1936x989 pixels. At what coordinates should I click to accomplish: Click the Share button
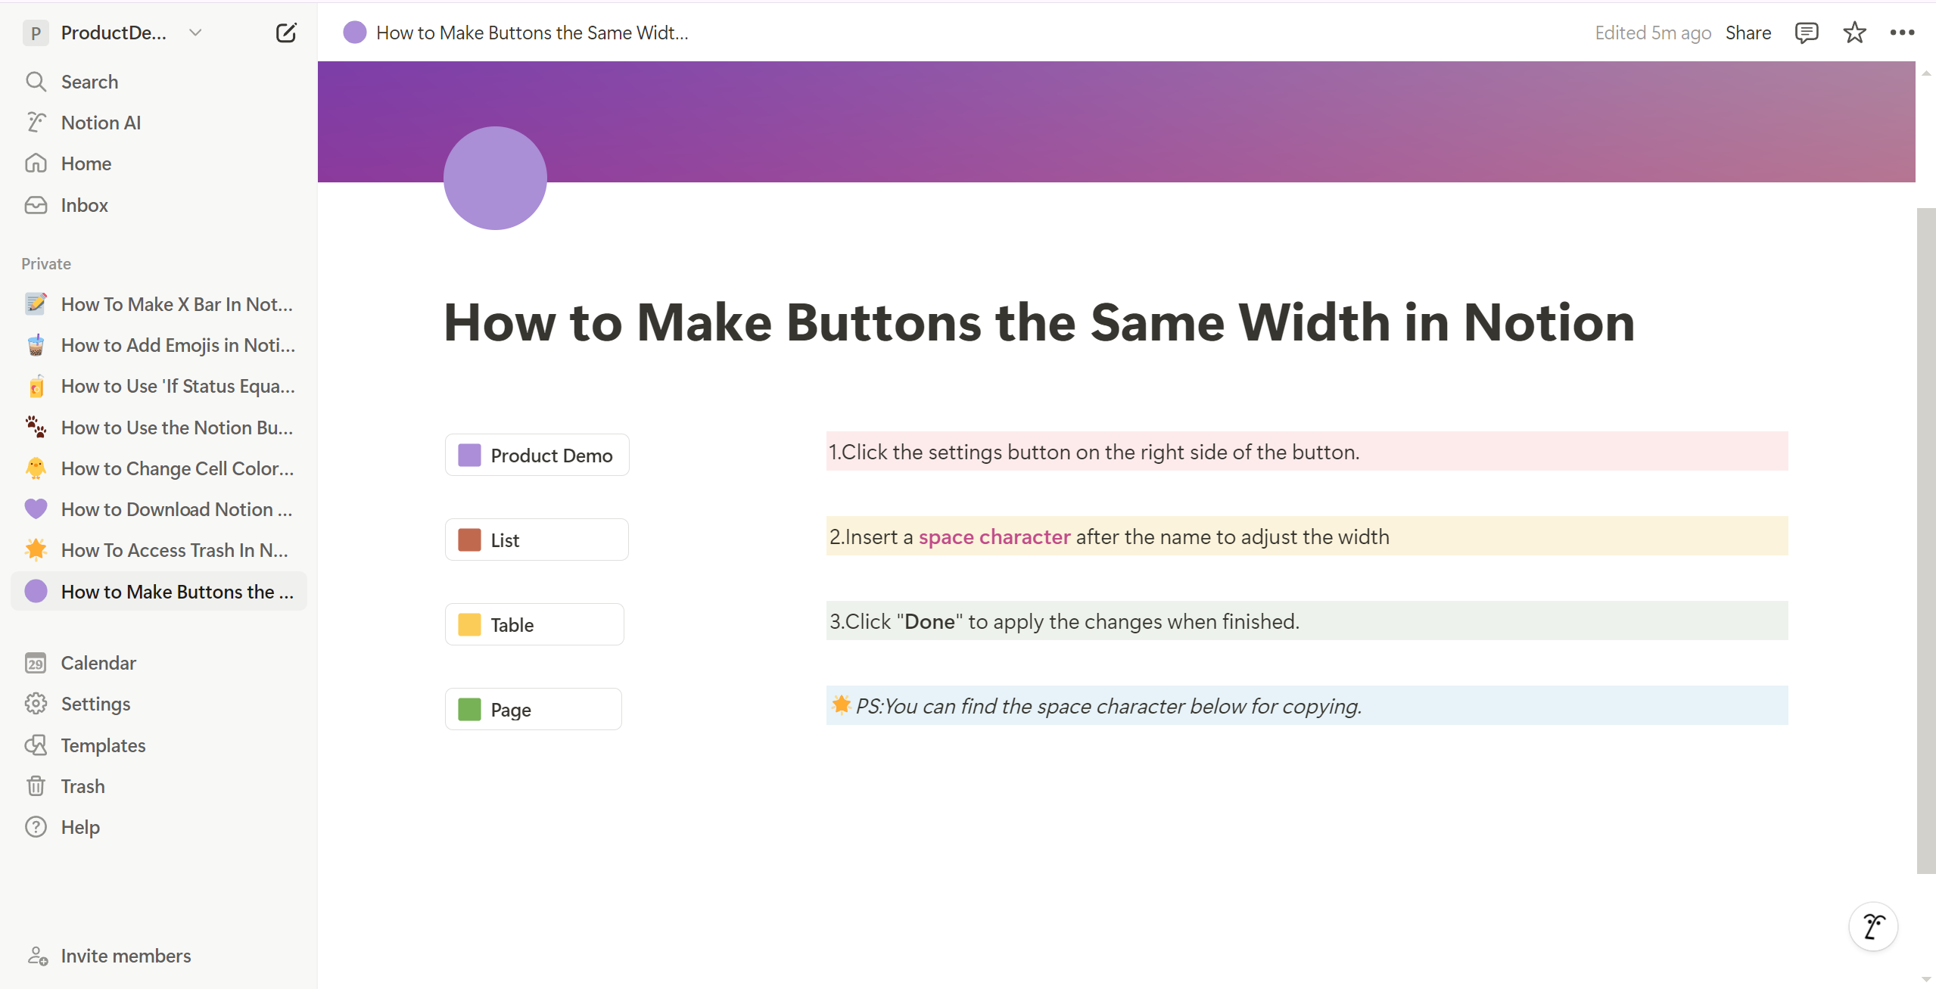(1748, 33)
